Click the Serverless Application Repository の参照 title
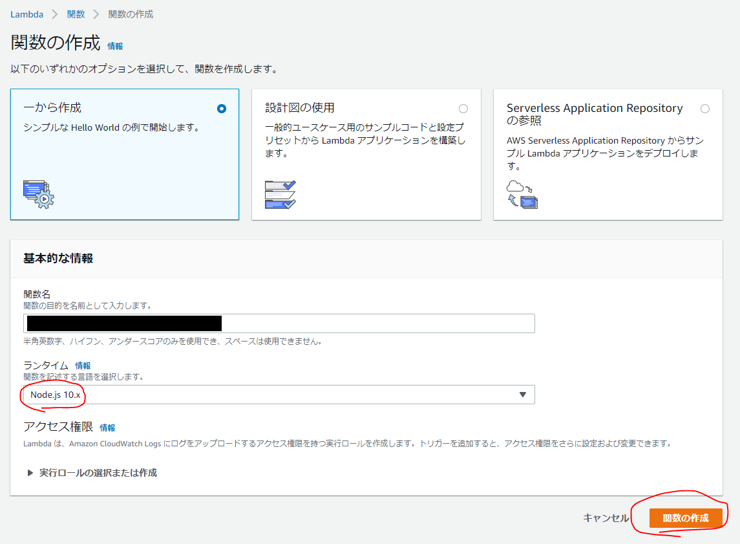740x544 pixels. 595,114
